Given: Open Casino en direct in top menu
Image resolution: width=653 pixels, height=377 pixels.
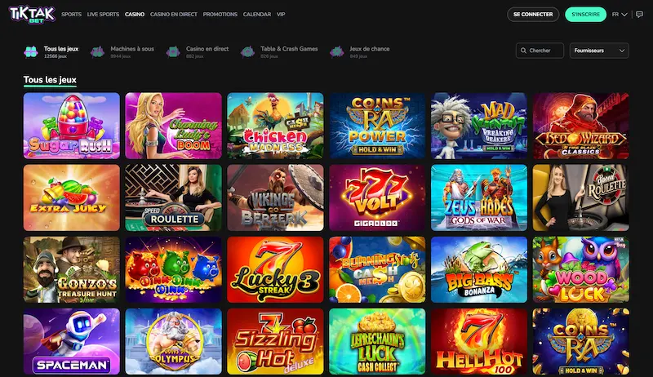Looking at the screenshot, I should click(174, 14).
